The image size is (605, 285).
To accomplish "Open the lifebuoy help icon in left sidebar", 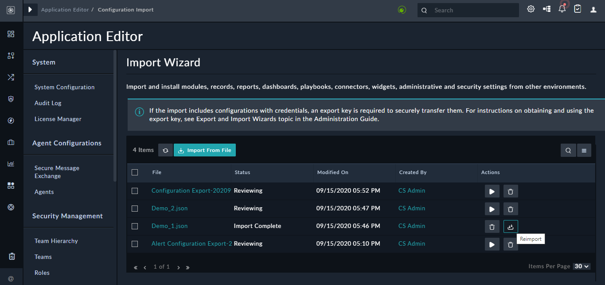I will point(11,207).
